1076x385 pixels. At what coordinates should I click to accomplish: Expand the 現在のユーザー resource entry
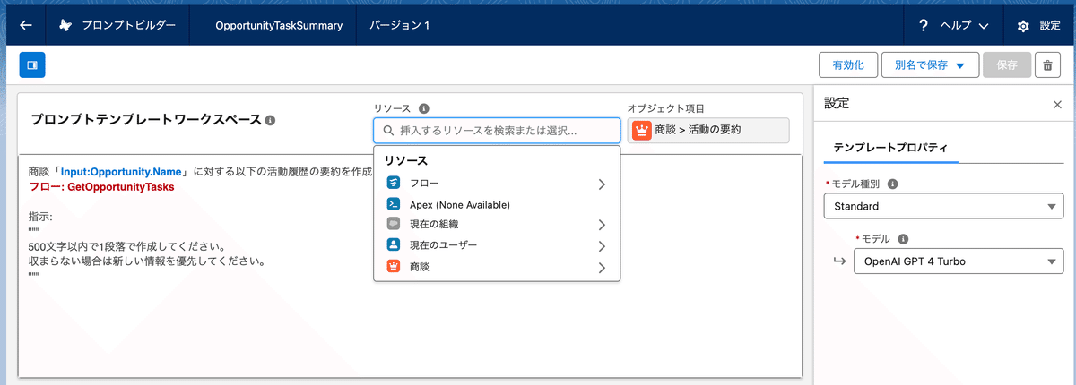pyautogui.click(x=497, y=245)
